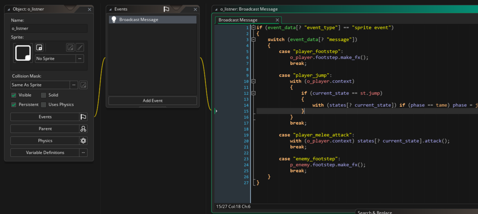This screenshot has height=214, width=478.
Task: Click the object Name input field
Action: 49,29
